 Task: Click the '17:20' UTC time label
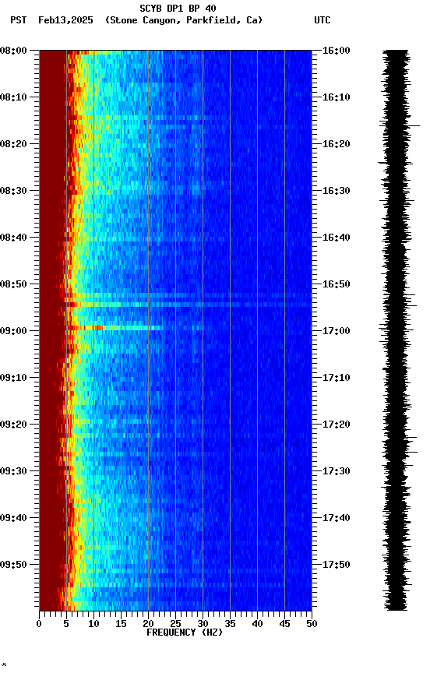pos(337,425)
